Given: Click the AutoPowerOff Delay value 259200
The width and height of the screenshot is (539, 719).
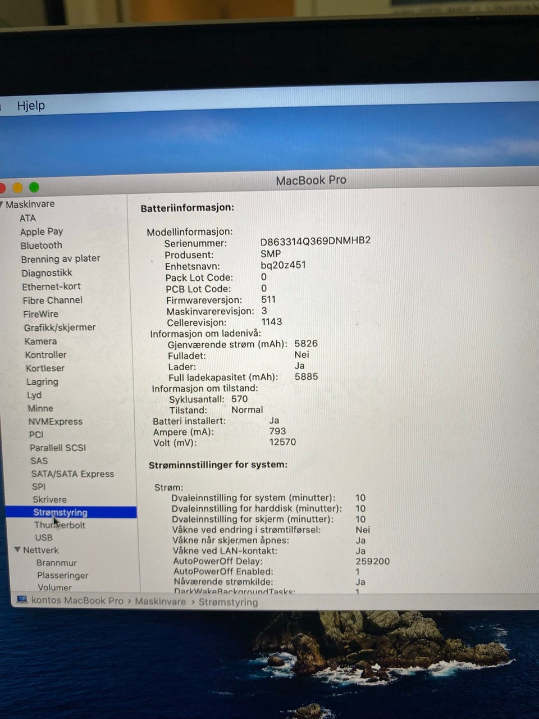Looking at the screenshot, I should point(373,561).
